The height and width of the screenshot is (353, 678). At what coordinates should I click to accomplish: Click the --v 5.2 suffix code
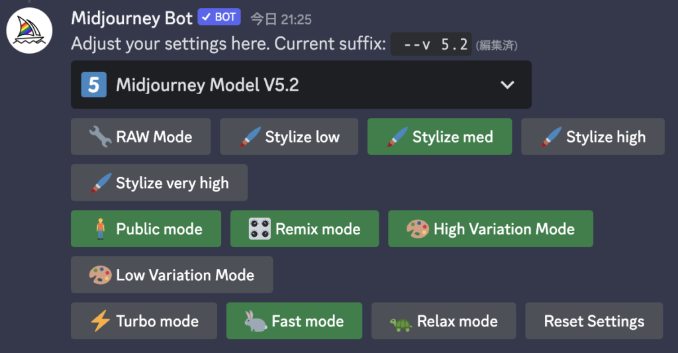pos(431,44)
